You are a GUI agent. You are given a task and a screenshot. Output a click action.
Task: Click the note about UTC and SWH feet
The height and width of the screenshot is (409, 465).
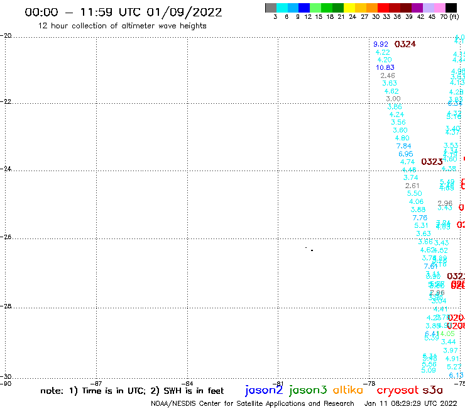(132, 391)
